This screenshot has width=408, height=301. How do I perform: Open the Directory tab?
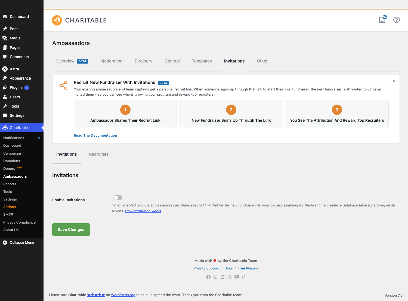click(144, 61)
